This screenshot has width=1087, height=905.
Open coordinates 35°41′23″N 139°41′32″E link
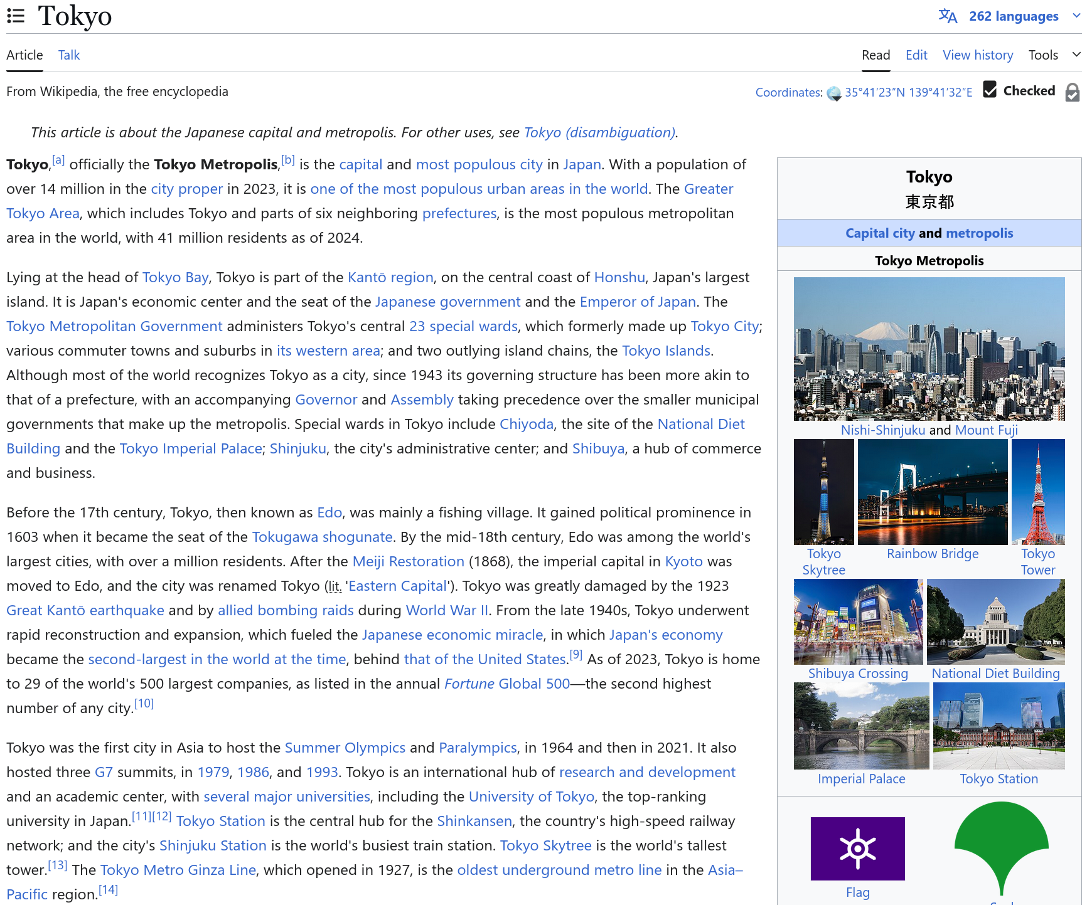[x=908, y=92]
